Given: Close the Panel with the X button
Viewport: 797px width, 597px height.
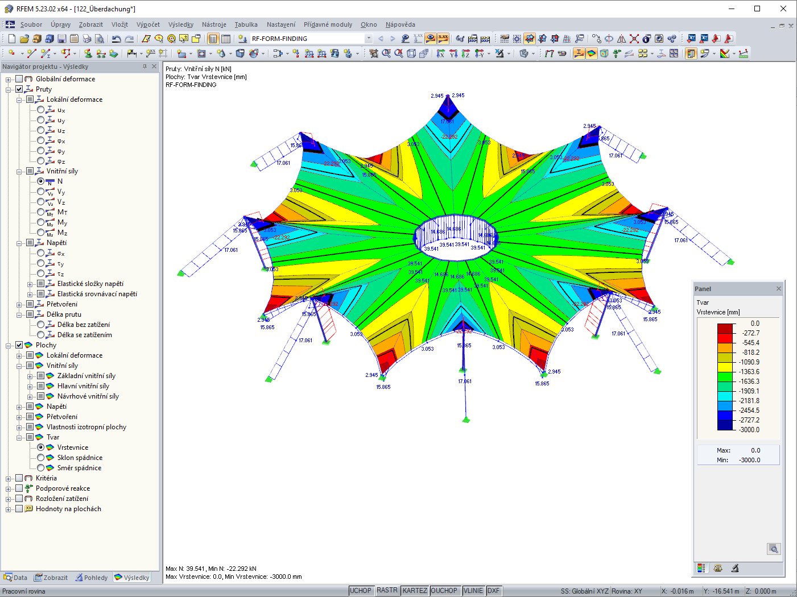Looking at the screenshot, I should pos(778,288).
